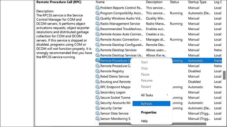Expand the All Tasks submenu arrow
227x127 pixels.
point(167,95)
